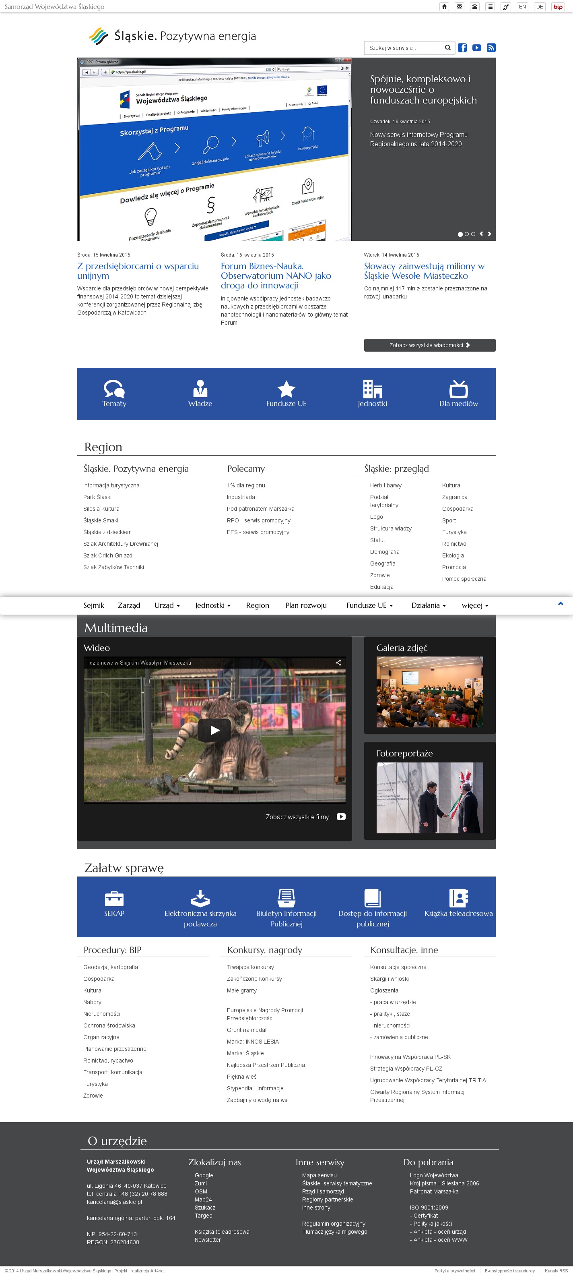Open the Facebook page icon
The image size is (573, 1276).
point(462,48)
